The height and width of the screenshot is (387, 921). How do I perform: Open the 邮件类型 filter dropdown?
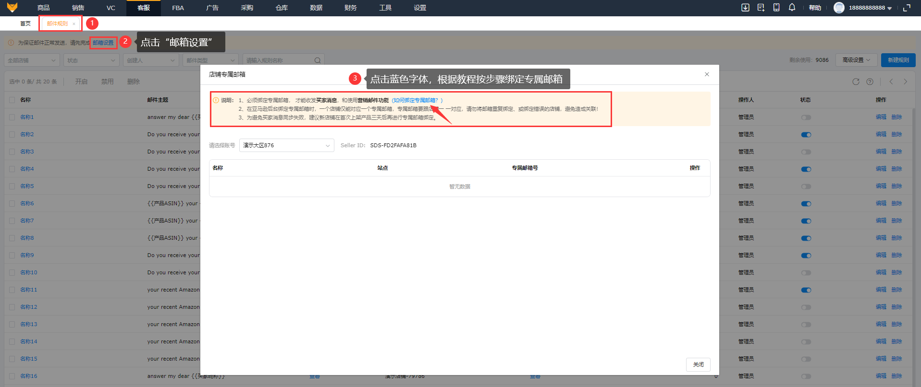pyautogui.click(x=210, y=60)
